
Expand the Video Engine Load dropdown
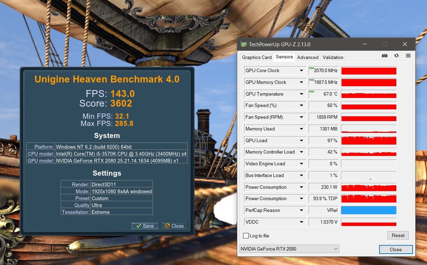(301, 164)
